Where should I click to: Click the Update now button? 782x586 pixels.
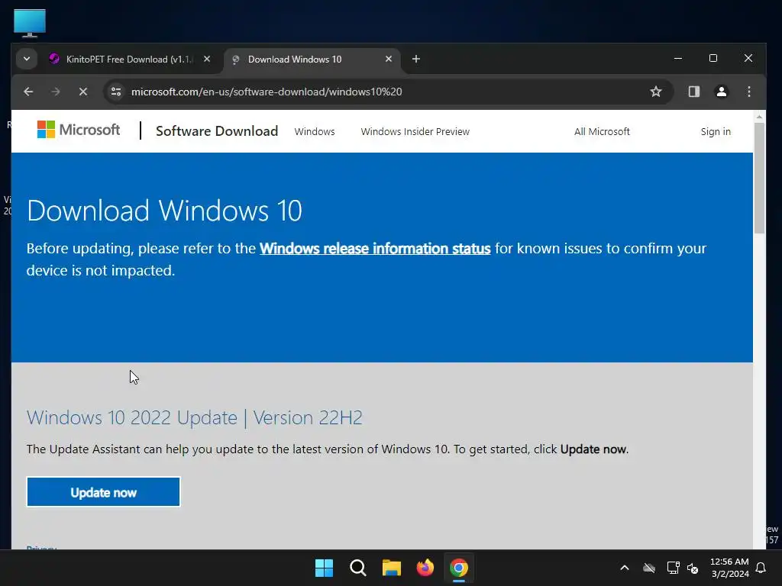(x=103, y=492)
